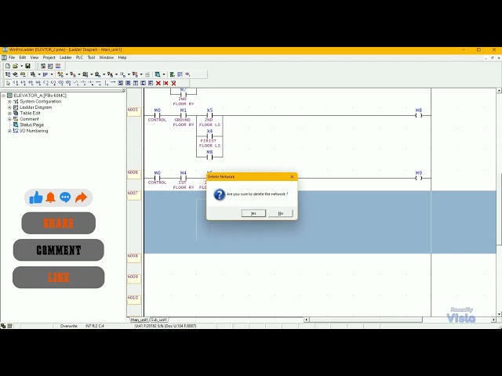
Task: Open the File menu
Action: pyautogui.click(x=12, y=57)
